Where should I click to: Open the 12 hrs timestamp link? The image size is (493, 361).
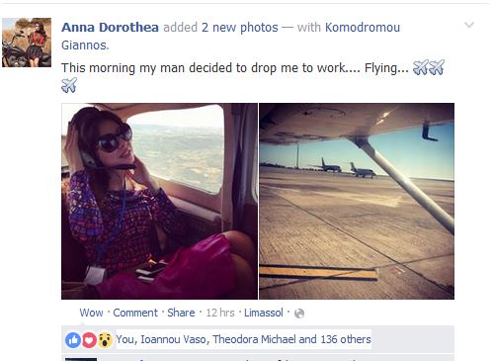(x=220, y=313)
